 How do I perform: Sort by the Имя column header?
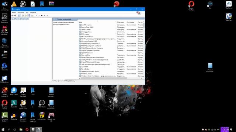[x=97, y=22]
